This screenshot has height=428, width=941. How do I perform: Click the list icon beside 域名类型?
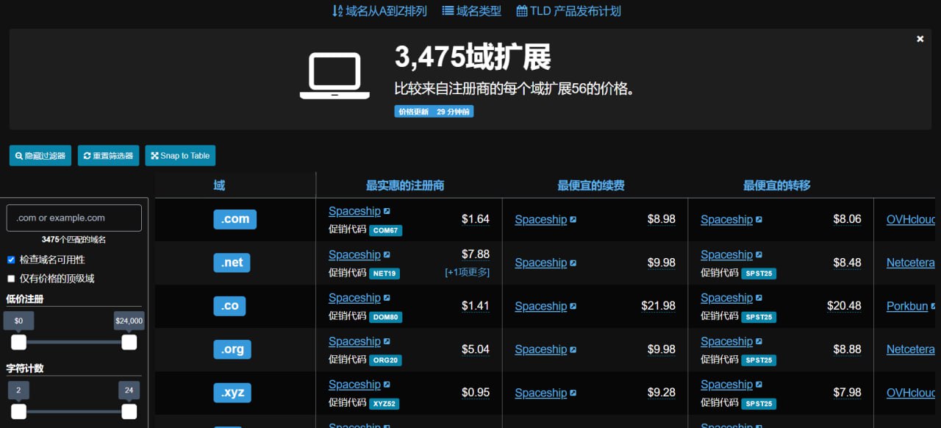[x=448, y=11]
